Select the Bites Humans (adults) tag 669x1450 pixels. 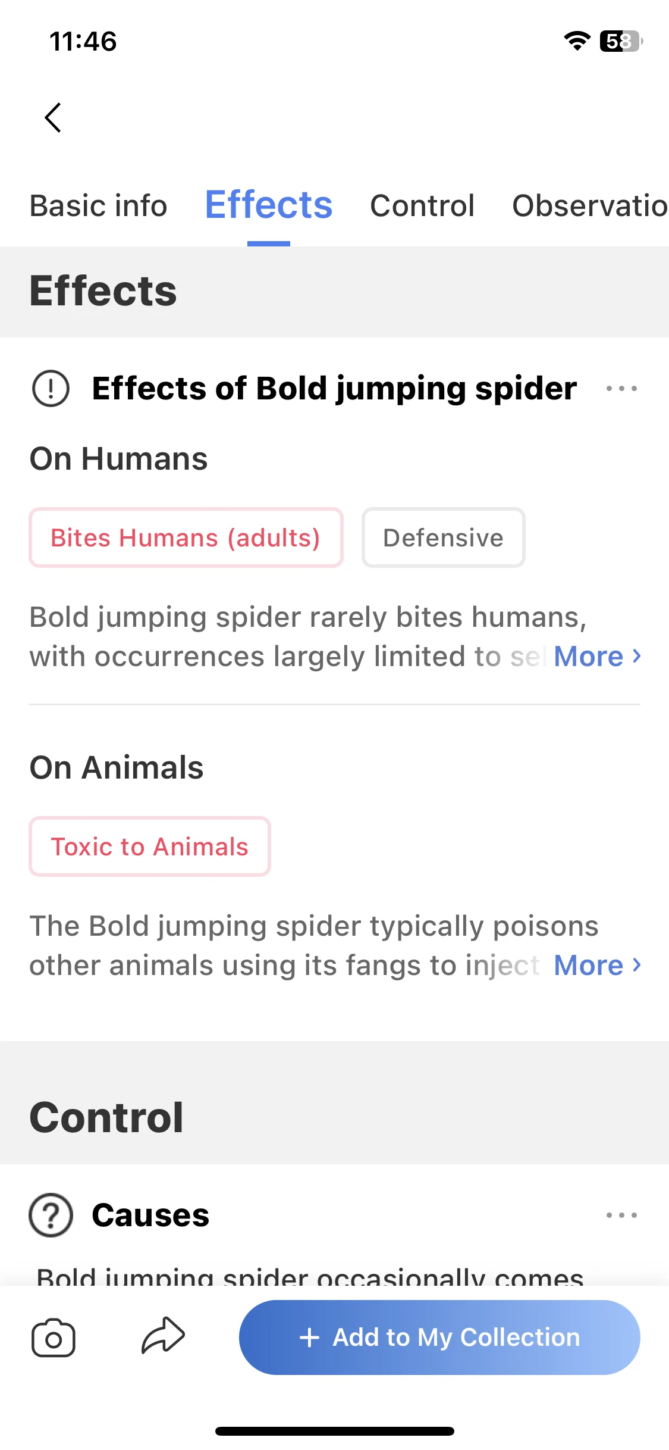(186, 537)
